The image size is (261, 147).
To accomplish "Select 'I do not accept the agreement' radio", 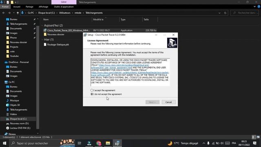I will tap(92, 94).
